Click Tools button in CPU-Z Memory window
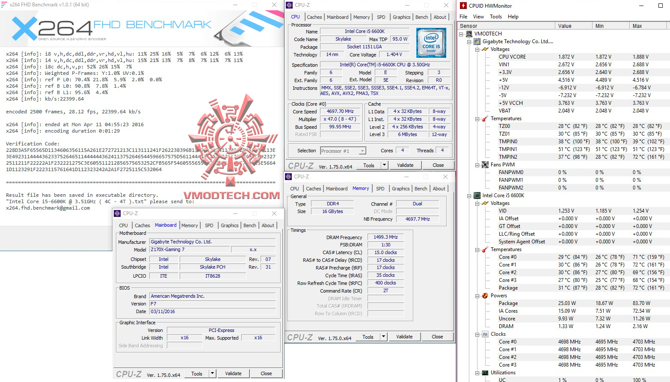This screenshot has width=670, height=382. coord(368,337)
